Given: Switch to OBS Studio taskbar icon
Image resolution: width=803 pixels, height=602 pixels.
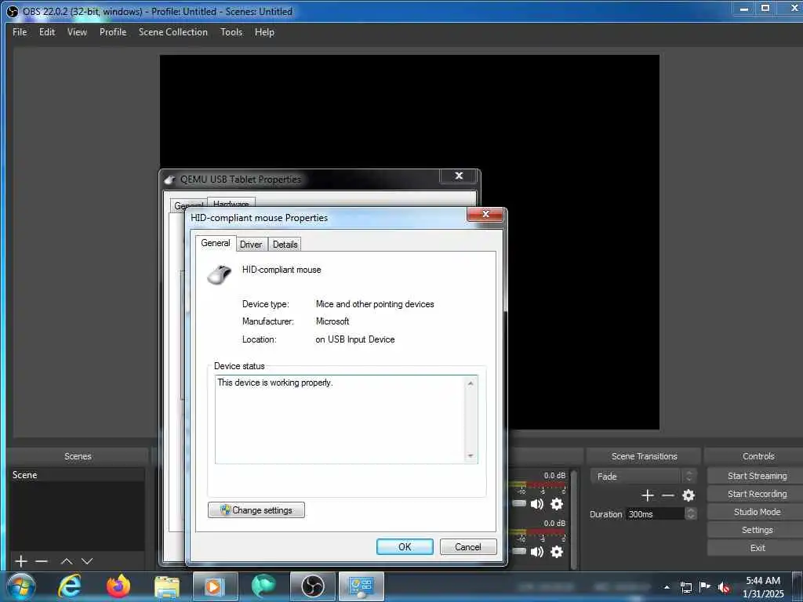Looking at the screenshot, I should coord(312,586).
